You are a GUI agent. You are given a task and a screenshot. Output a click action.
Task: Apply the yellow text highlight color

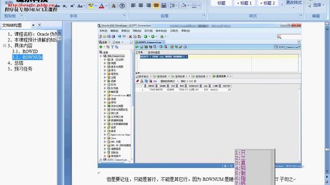91,6
